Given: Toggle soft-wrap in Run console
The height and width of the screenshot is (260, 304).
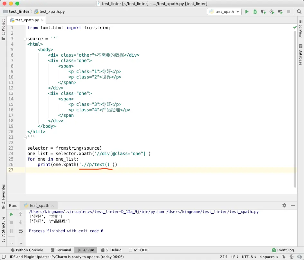Looking at the screenshot, I should [21, 231].
